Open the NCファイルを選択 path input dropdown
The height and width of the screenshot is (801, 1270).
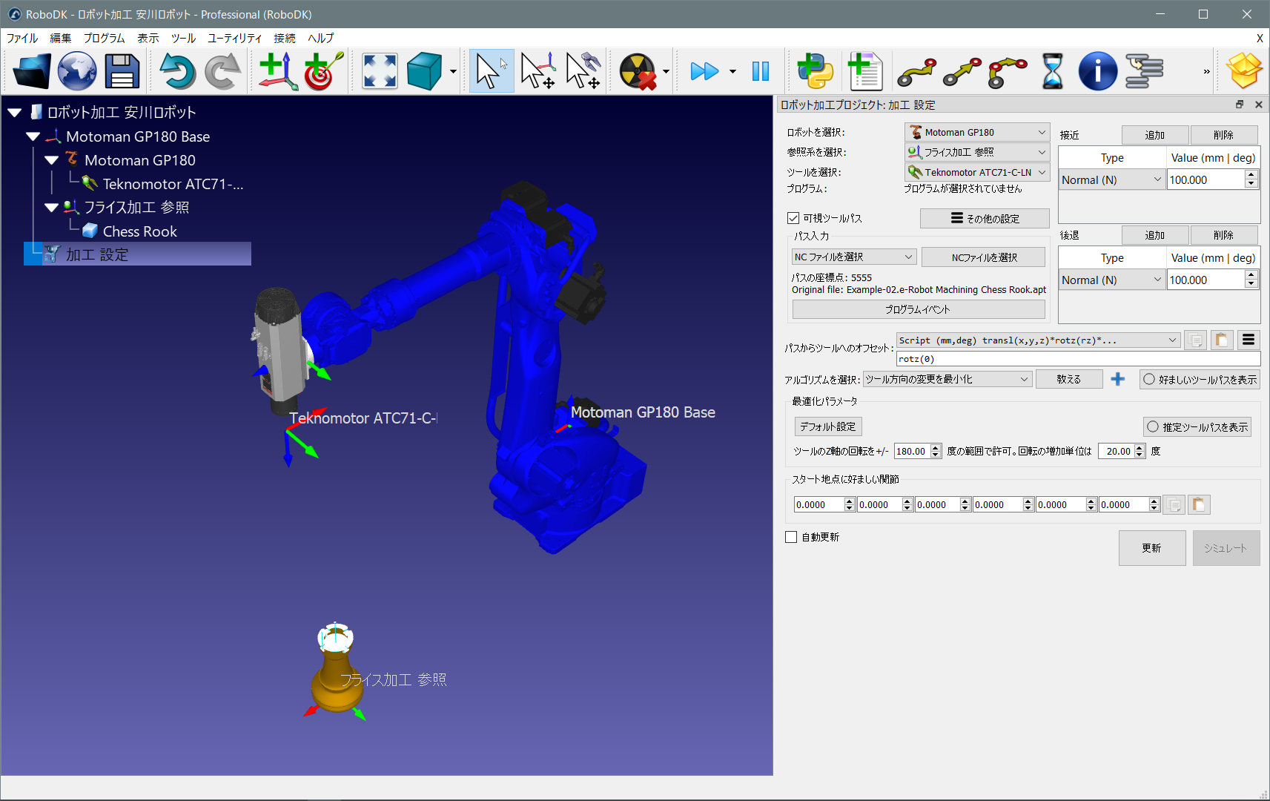[854, 257]
